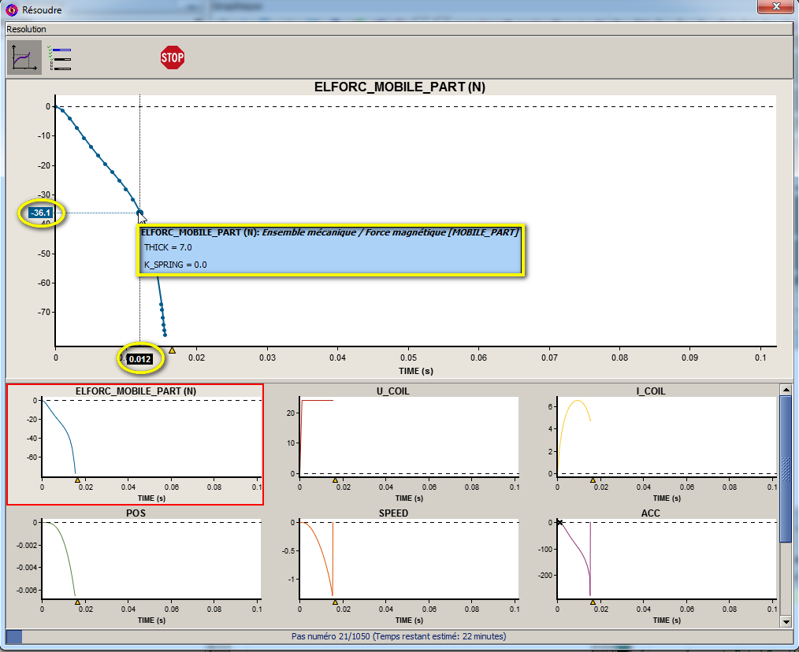Click the Résoudre application logo icon
The width and height of the screenshot is (799, 652).
pyautogui.click(x=12, y=10)
